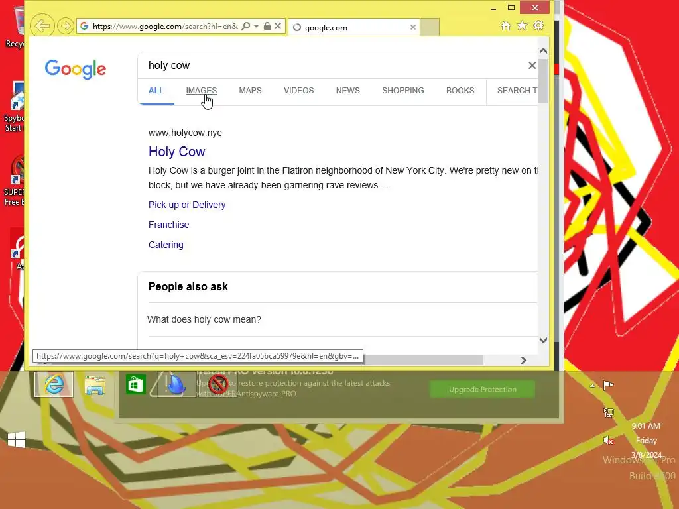Image resolution: width=679 pixels, height=509 pixels.
Task: Switch to the NEWS tab
Action: (x=347, y=91)
